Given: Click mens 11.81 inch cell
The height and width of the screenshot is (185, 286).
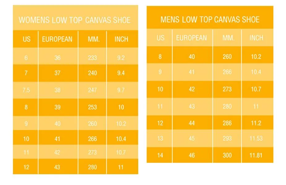Looking at the screenshot, I should click(x=256, y=155).
